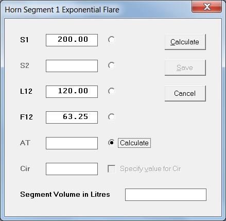Close the dialog with the red X
The image size is (226, 221).
pyautogui.click(x=207, y=7)
